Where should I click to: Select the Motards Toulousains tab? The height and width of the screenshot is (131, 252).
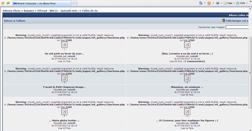(42, 3)
